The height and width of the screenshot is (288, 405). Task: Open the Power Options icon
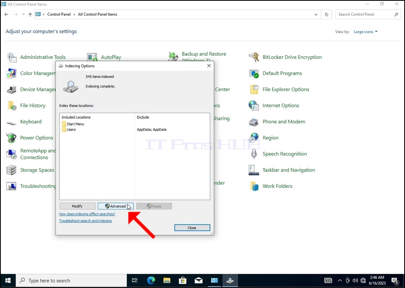[11, 138]
